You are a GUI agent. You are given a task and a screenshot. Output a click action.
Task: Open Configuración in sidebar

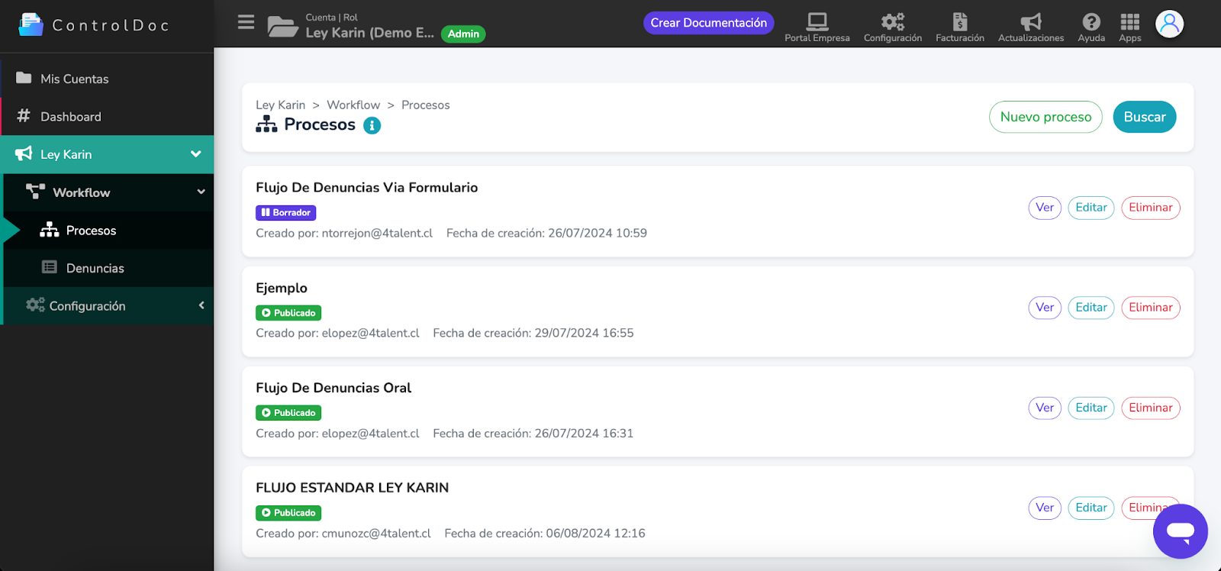pos(108,305)
